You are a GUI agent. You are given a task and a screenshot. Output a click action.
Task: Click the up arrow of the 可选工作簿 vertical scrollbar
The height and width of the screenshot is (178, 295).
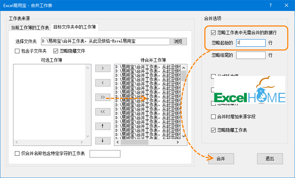coord(88,68)
